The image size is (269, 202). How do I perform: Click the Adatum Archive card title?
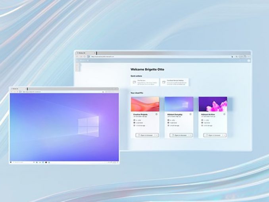[x=208, y=114]
